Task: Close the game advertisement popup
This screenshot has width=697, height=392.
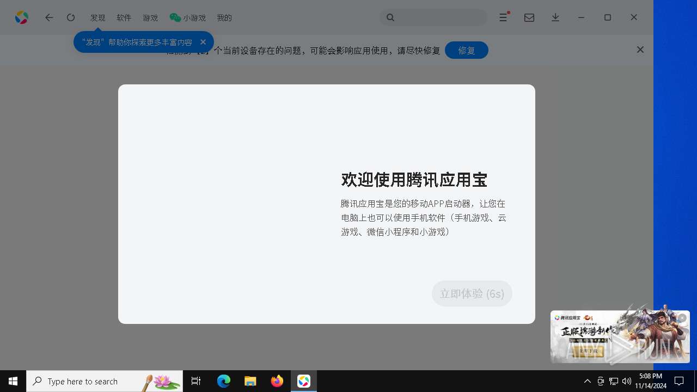Action: tap(682, 318)
